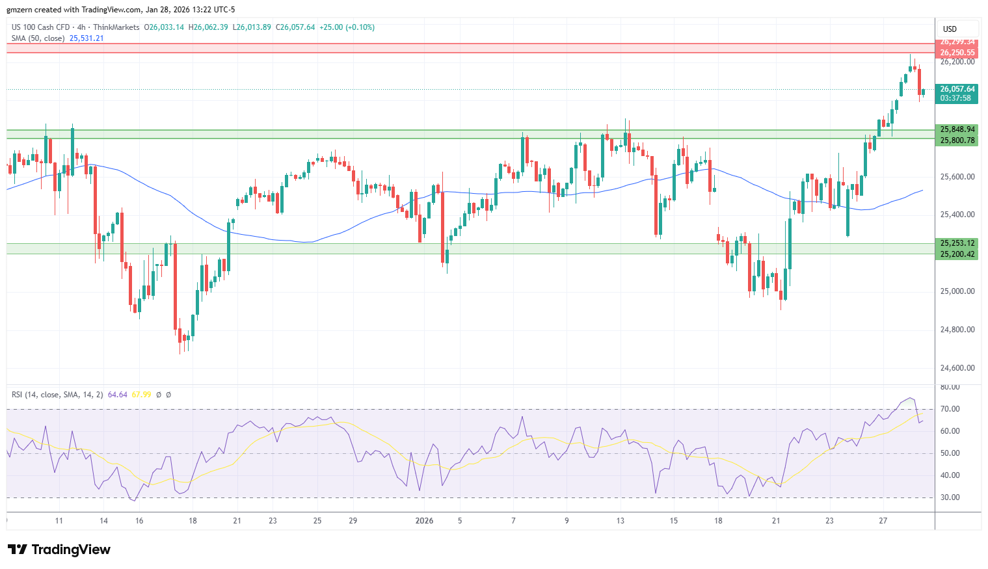Select the RSI (14, close, SMA, 14, 2) label
Image resolution: width=988 pixels, height=569 pixels.
pyautogui.click(x=57, y=395)
